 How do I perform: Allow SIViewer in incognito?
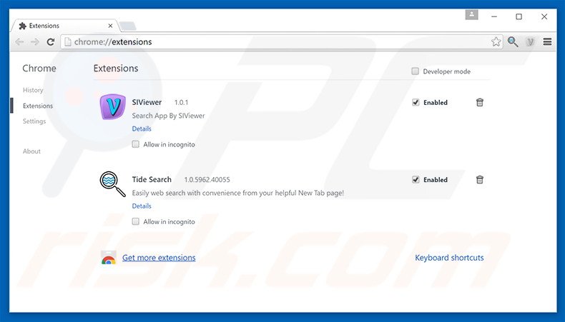click(135, 144)
